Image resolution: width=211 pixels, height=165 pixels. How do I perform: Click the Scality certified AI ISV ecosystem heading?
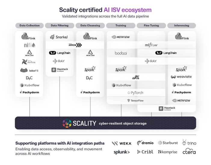click(105, 10)
